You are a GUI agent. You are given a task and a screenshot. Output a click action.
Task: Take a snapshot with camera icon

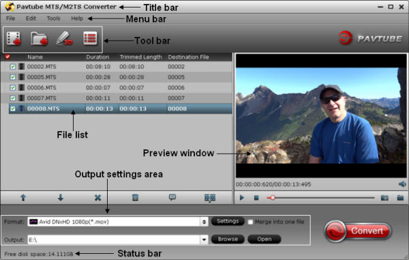(384, 198)
